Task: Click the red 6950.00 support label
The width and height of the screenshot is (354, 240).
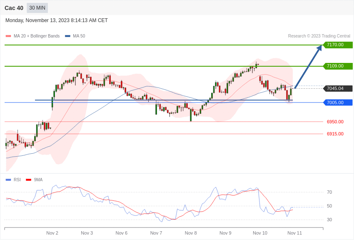Action: coord(335,122)
